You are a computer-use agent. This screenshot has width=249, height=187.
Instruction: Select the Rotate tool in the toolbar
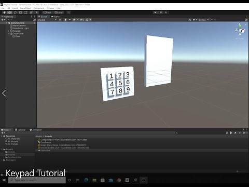pos(15,12)
